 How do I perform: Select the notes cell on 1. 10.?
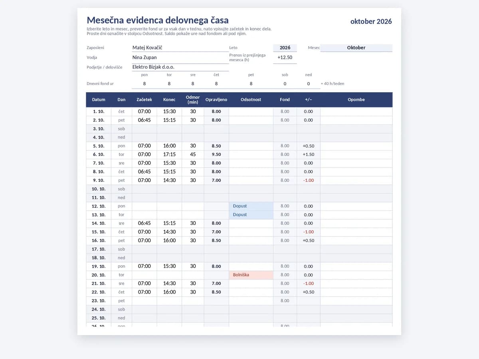(x=356, y=112)
